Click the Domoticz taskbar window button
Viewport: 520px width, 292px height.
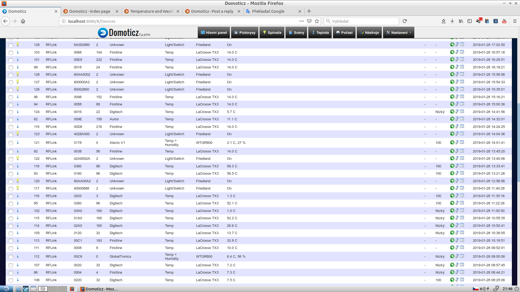tap(99, 289)
